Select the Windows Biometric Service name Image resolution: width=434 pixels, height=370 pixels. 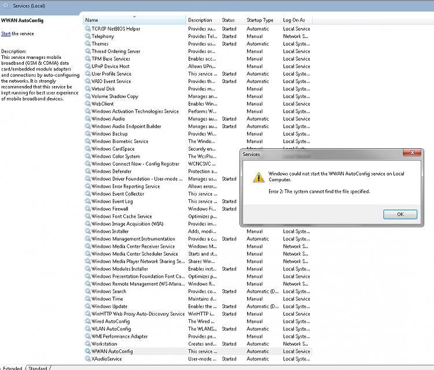pyautogui.click(x=120, y=141)
